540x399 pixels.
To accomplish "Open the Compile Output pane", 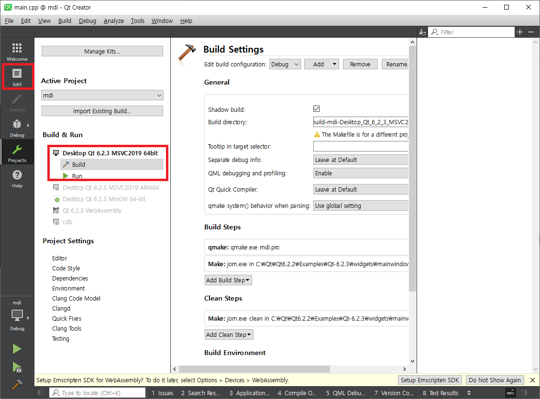I will tap(297, 393).
